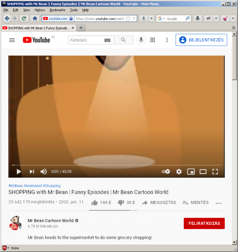Click the video progress bar
238x252 pixels.
(x=116, y=165)
